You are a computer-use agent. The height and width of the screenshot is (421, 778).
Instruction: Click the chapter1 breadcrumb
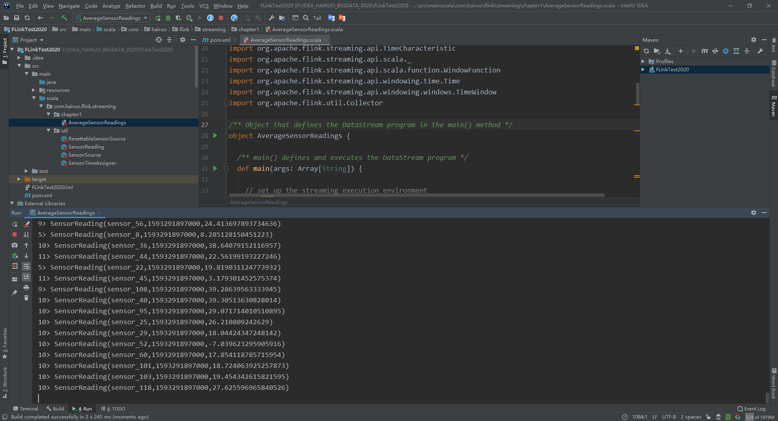pos(245,30)
